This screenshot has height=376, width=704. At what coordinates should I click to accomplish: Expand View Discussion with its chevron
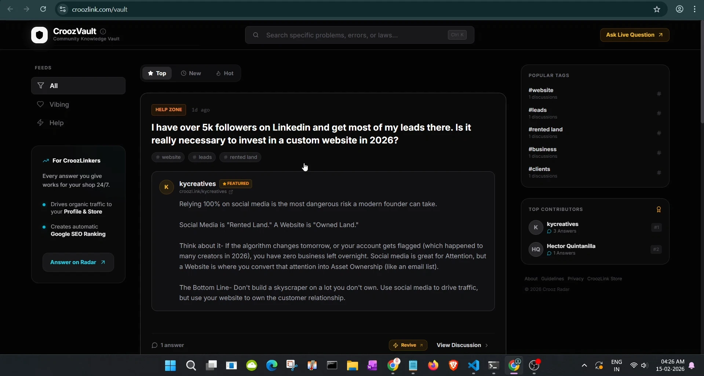486,345
